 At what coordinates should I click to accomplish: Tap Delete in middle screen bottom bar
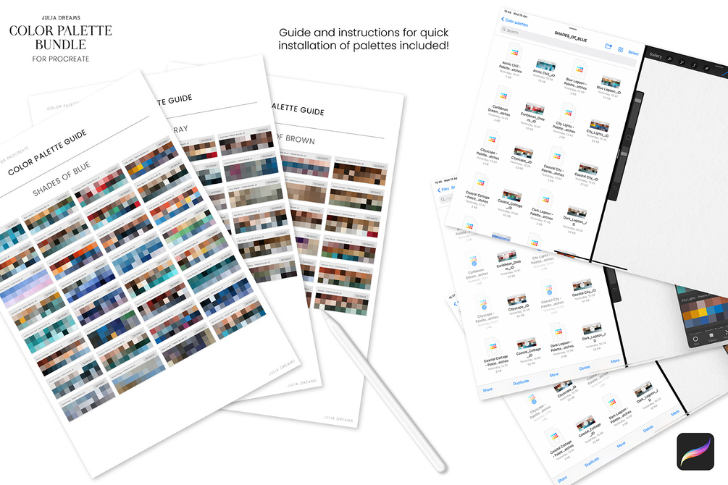585,368
